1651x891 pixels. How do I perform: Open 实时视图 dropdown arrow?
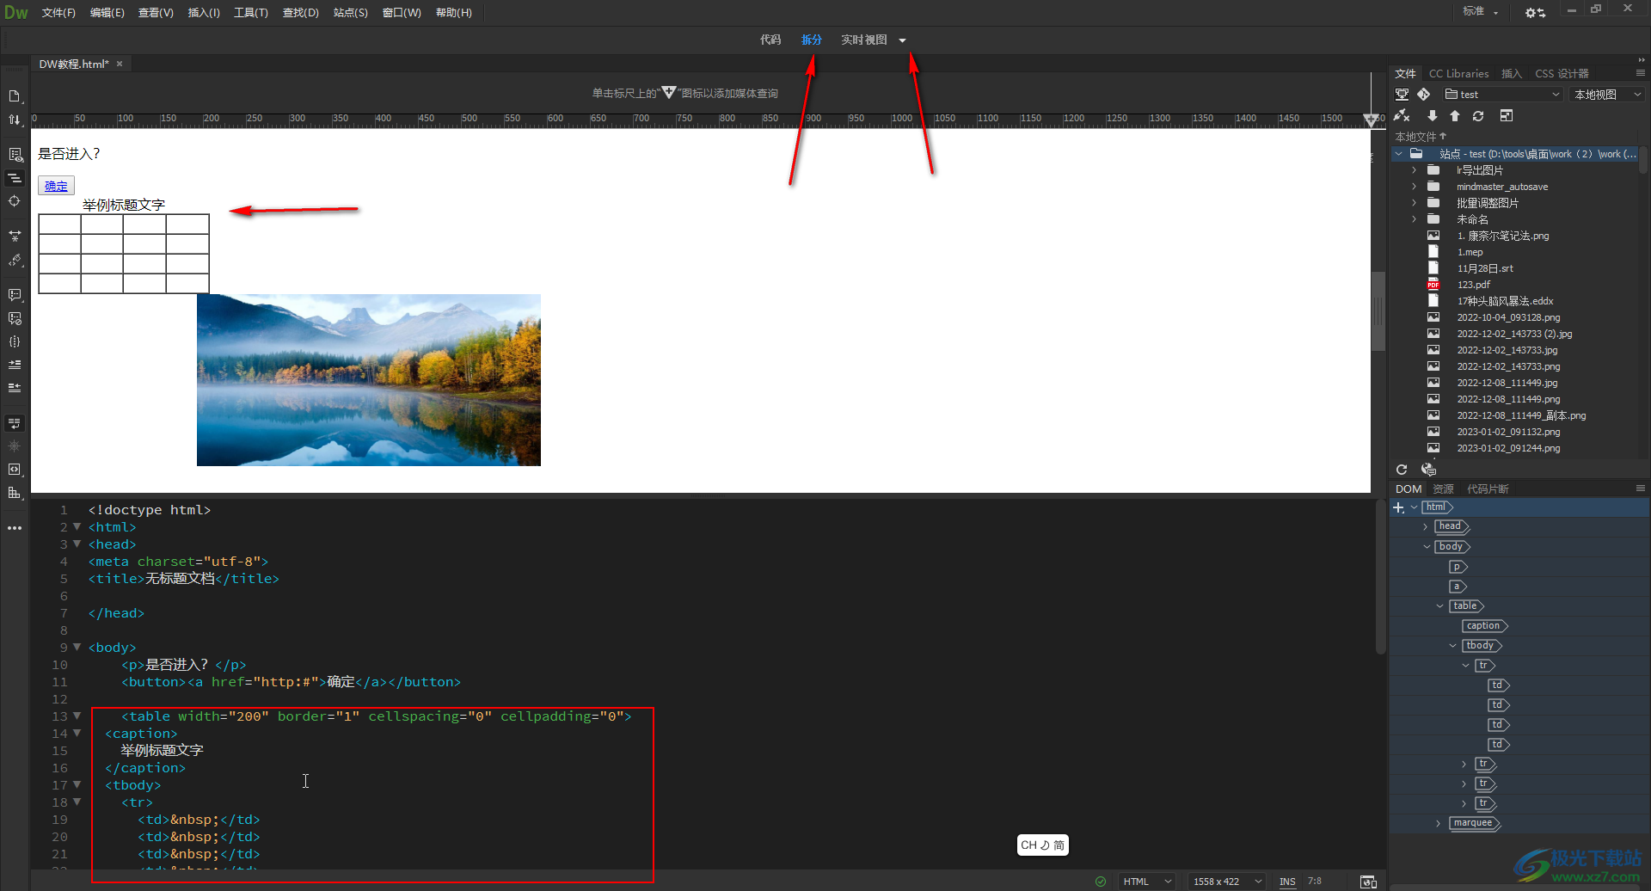pyautogui.click(x=902, y=40)
